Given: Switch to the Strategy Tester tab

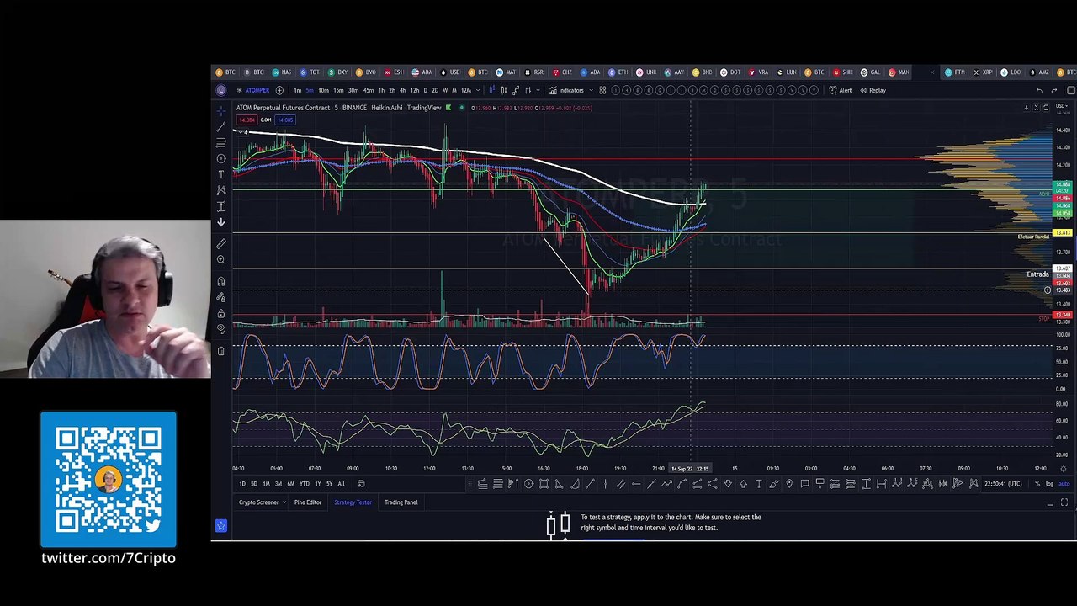Looking at the screenshot, I should (x=353, y=502).
